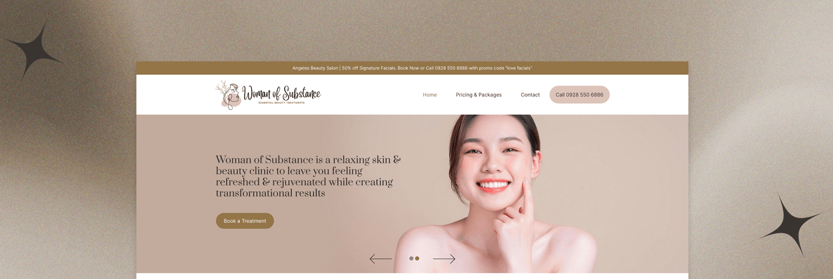Click Essential Beauty Treatments tagline
The width and height of the screenshot is (833, 279).
(282, 103)
